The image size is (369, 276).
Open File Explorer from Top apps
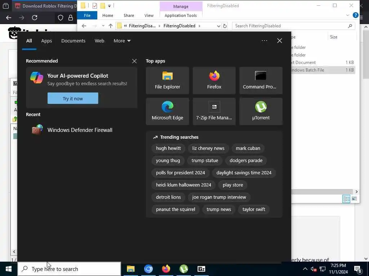pyautogui.click(x=167, y=80)
